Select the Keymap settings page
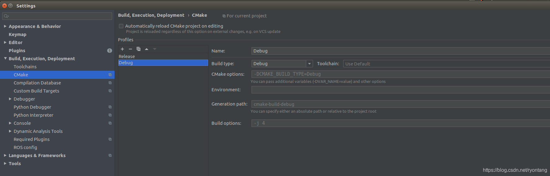 tap(17, 34)
